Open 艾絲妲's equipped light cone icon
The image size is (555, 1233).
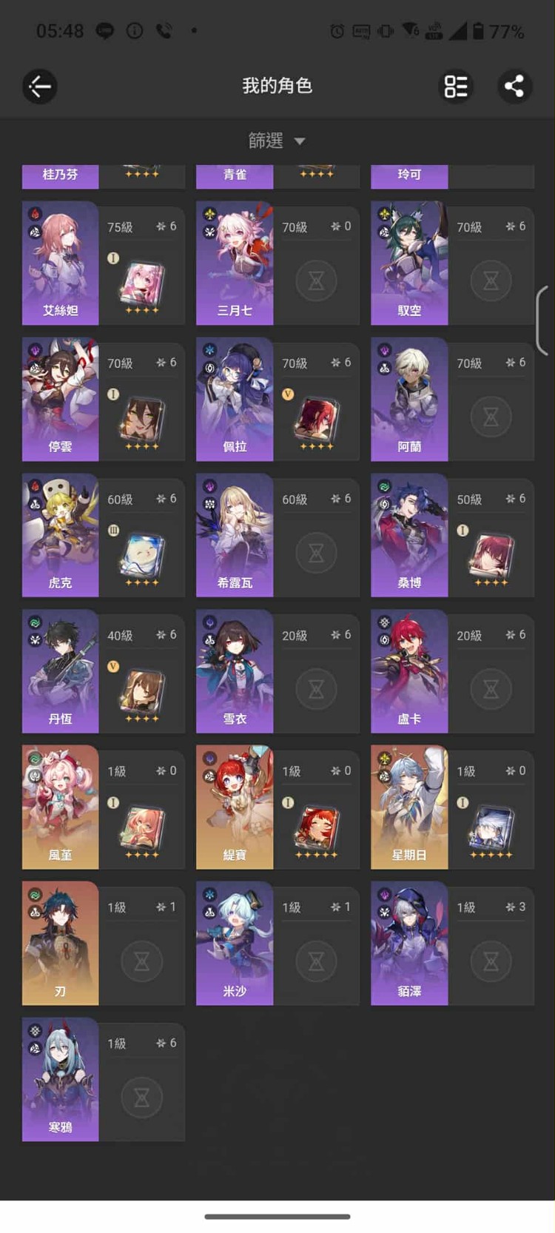click(x=141, y=286)
